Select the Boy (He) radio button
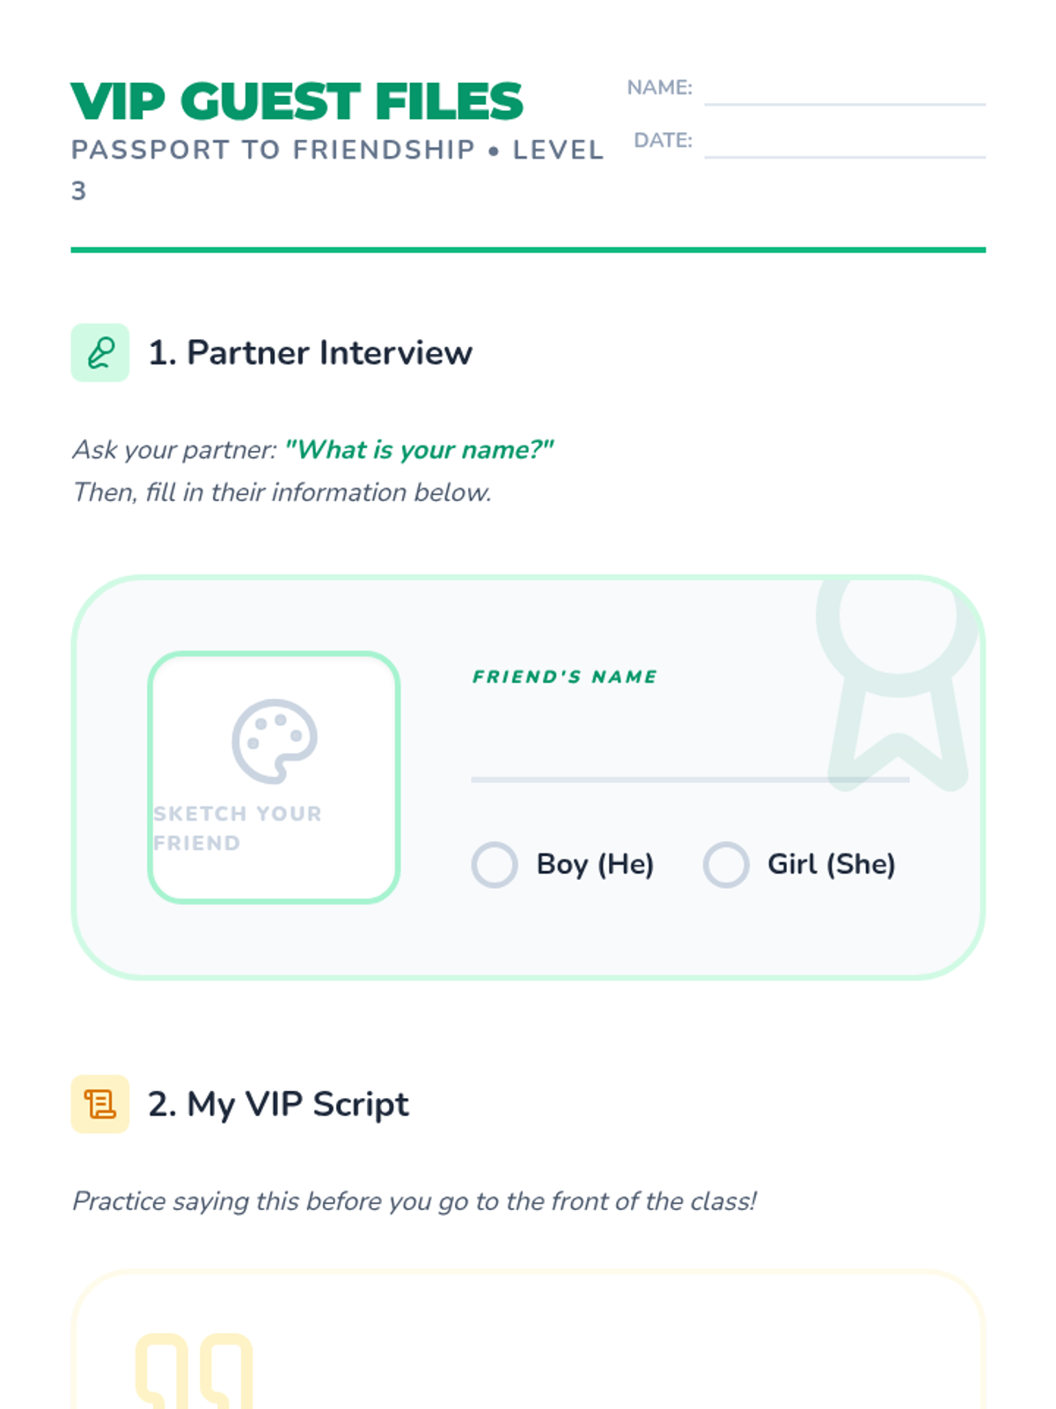 point(495,865)
